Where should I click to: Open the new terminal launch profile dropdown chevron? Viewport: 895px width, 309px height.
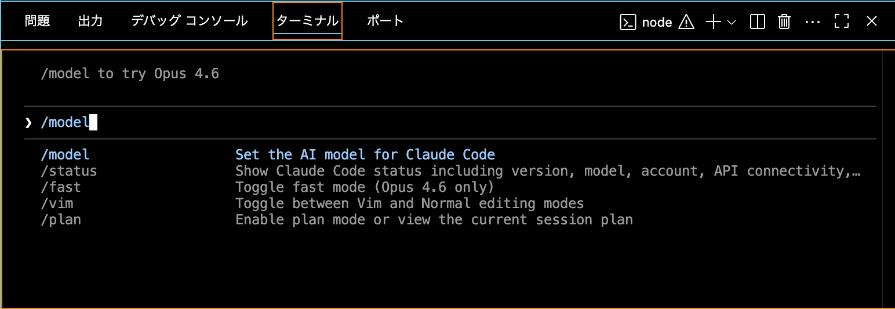click(x=731, y=22)
